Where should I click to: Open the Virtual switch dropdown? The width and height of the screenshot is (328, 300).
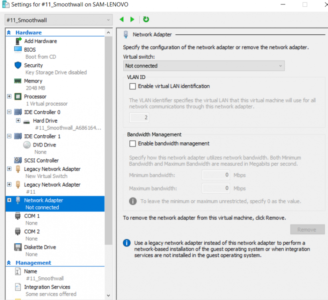click(204, 66)
